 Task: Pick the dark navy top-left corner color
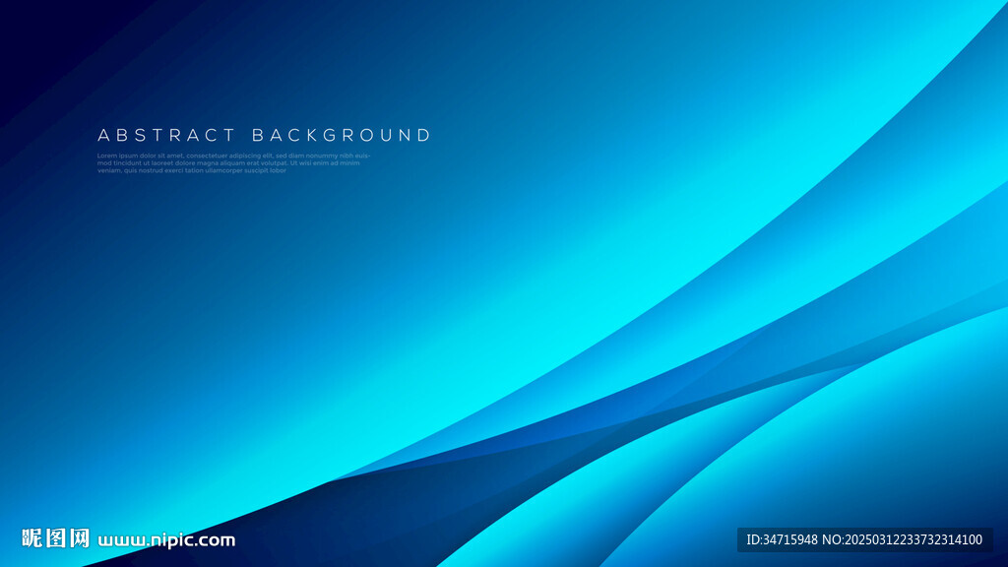tap(20, 20)
